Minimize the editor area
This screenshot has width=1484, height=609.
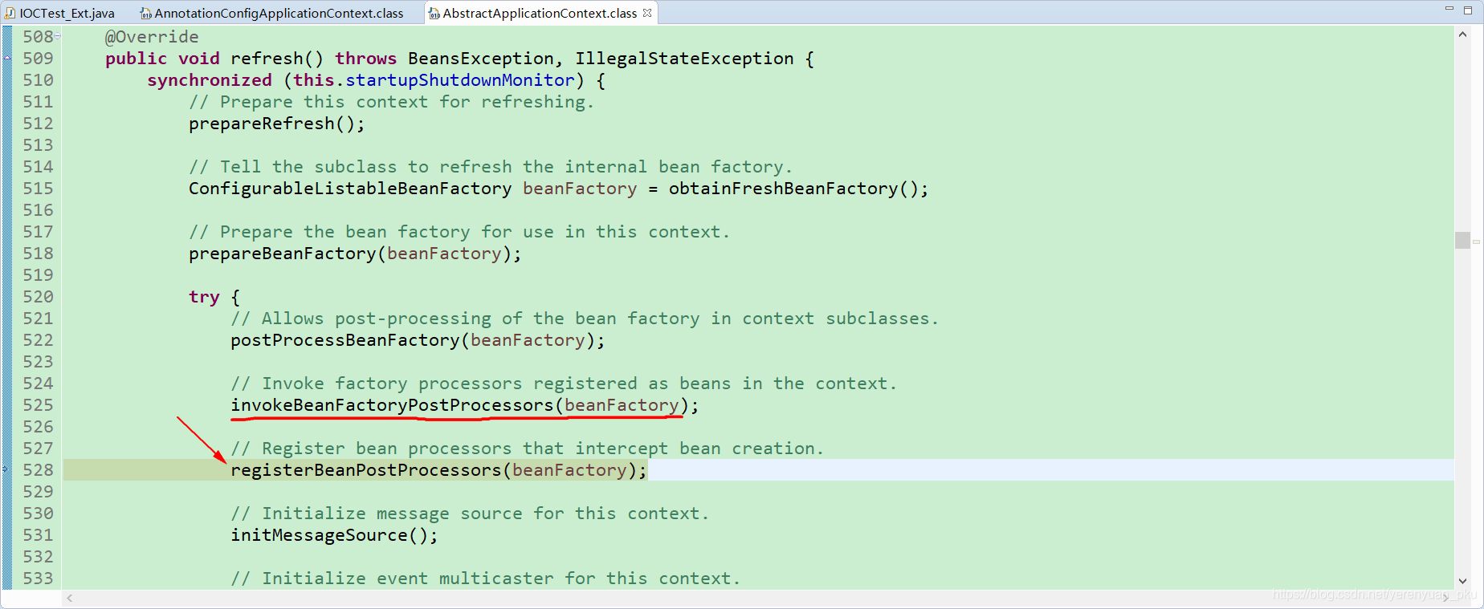click(x=1449, y=9)
